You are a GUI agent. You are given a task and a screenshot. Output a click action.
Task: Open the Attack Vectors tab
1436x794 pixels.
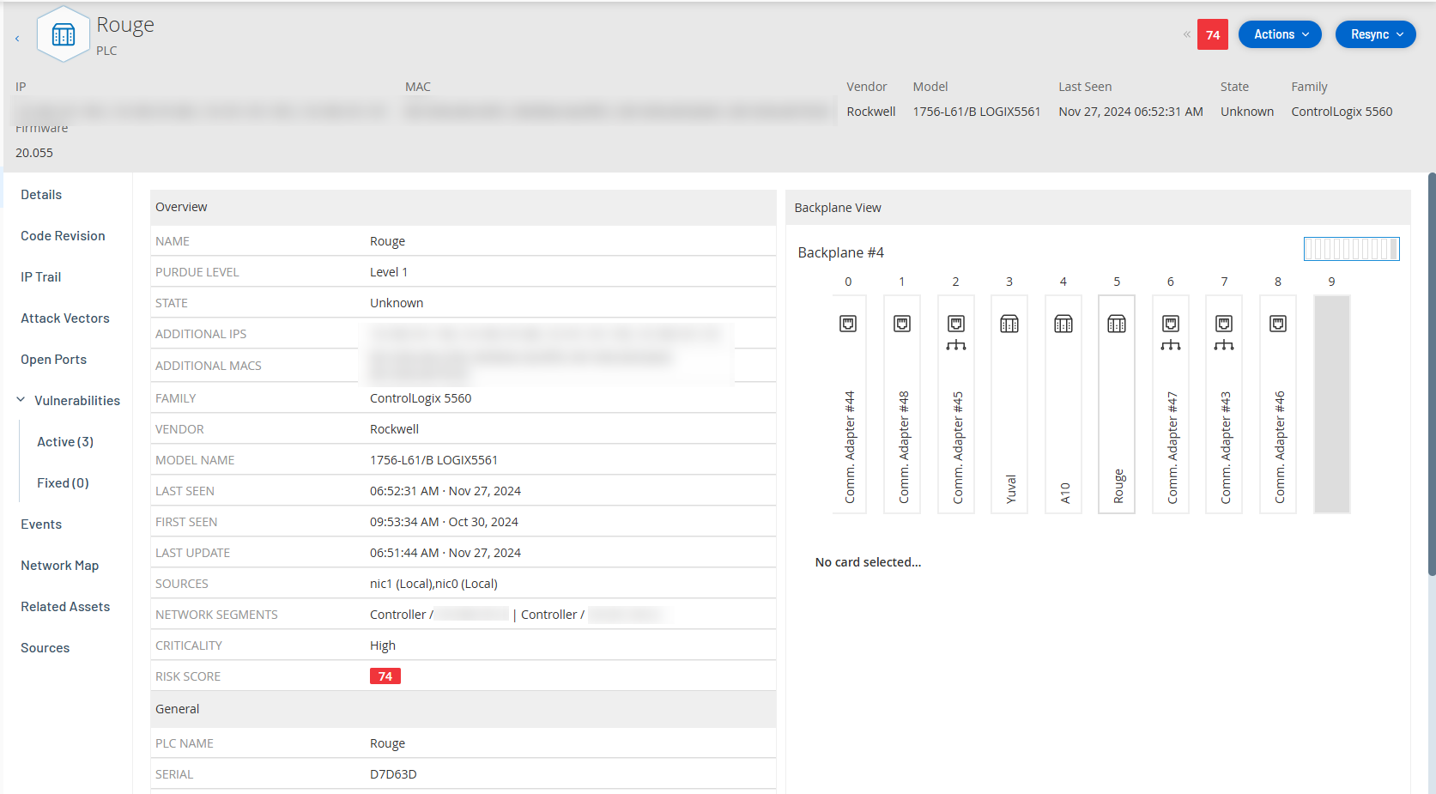pyautogui.click(x=65, y=318)
